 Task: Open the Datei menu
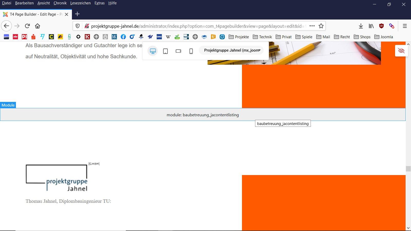[7, 3]
